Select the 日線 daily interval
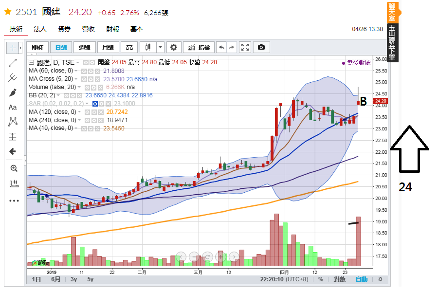The image size is (438, 292). tap(61, 48)
